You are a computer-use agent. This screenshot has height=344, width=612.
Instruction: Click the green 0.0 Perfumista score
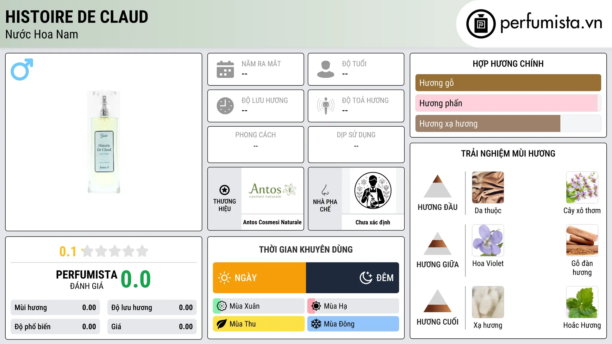[136, 279]
